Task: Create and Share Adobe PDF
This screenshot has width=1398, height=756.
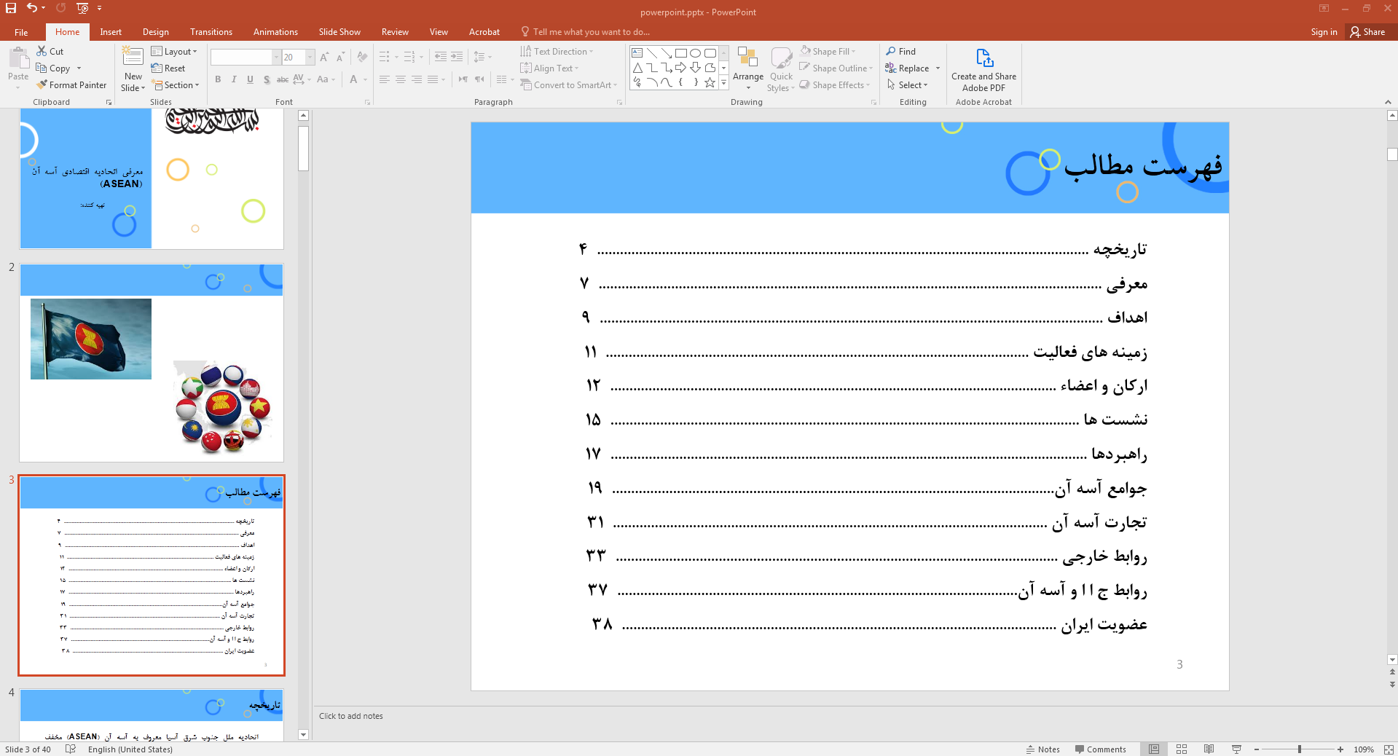Action: [x=983, y=69]
